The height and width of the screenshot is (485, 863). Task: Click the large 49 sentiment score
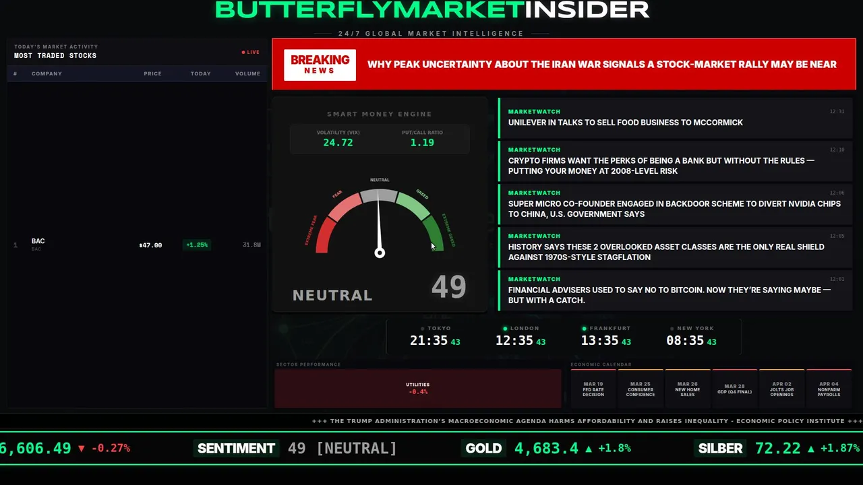449,287
